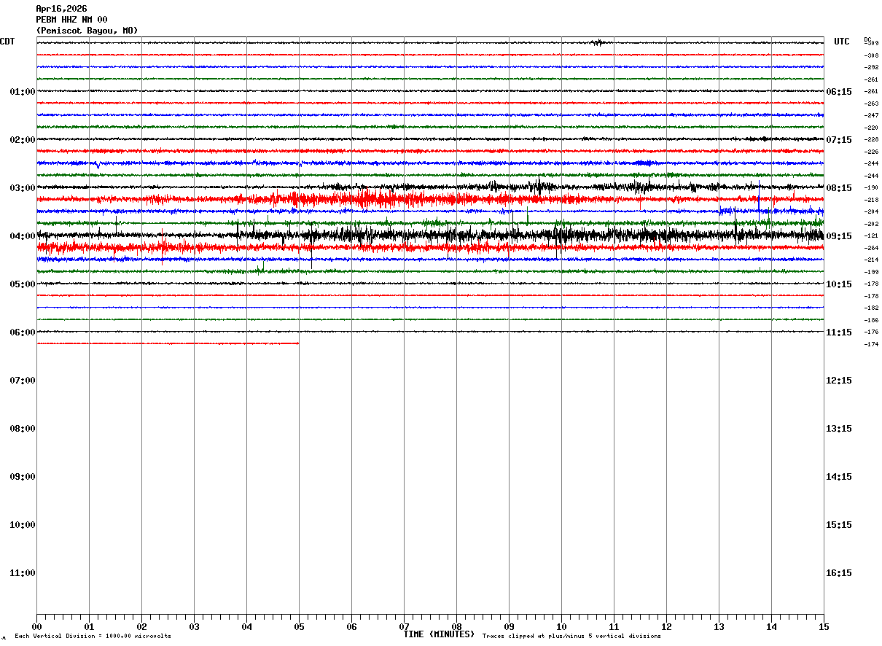Click the 09 minute tick label
Screen dimensions: 882x646
click(509, 627)
